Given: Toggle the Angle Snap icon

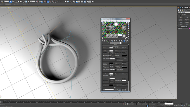Looking at the screenshot, I should click(x=48, y=1).
